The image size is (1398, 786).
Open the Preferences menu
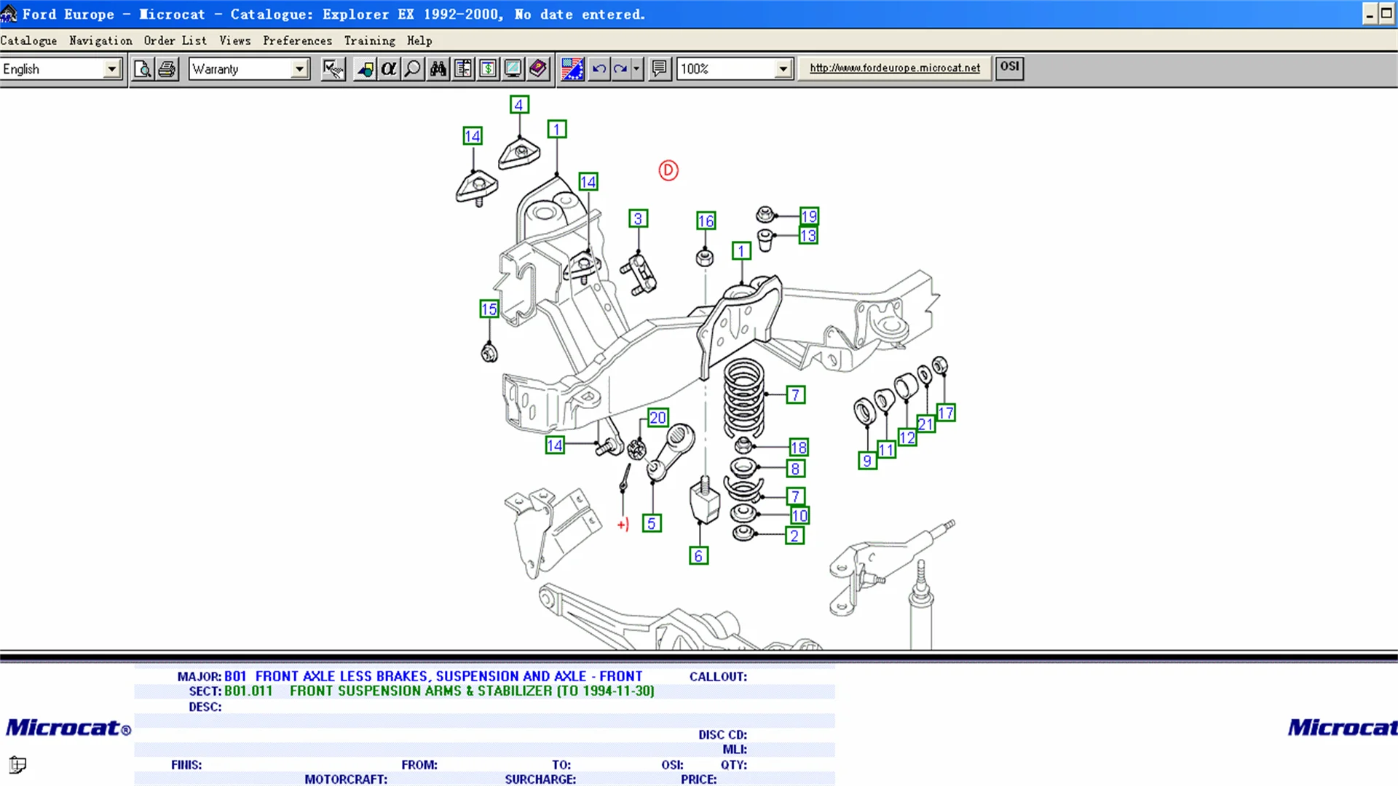click(x=297, y=41)
